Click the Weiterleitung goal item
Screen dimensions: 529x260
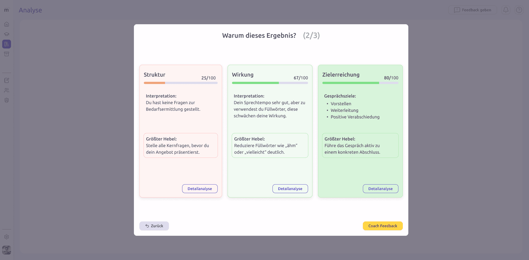[344, 110]
